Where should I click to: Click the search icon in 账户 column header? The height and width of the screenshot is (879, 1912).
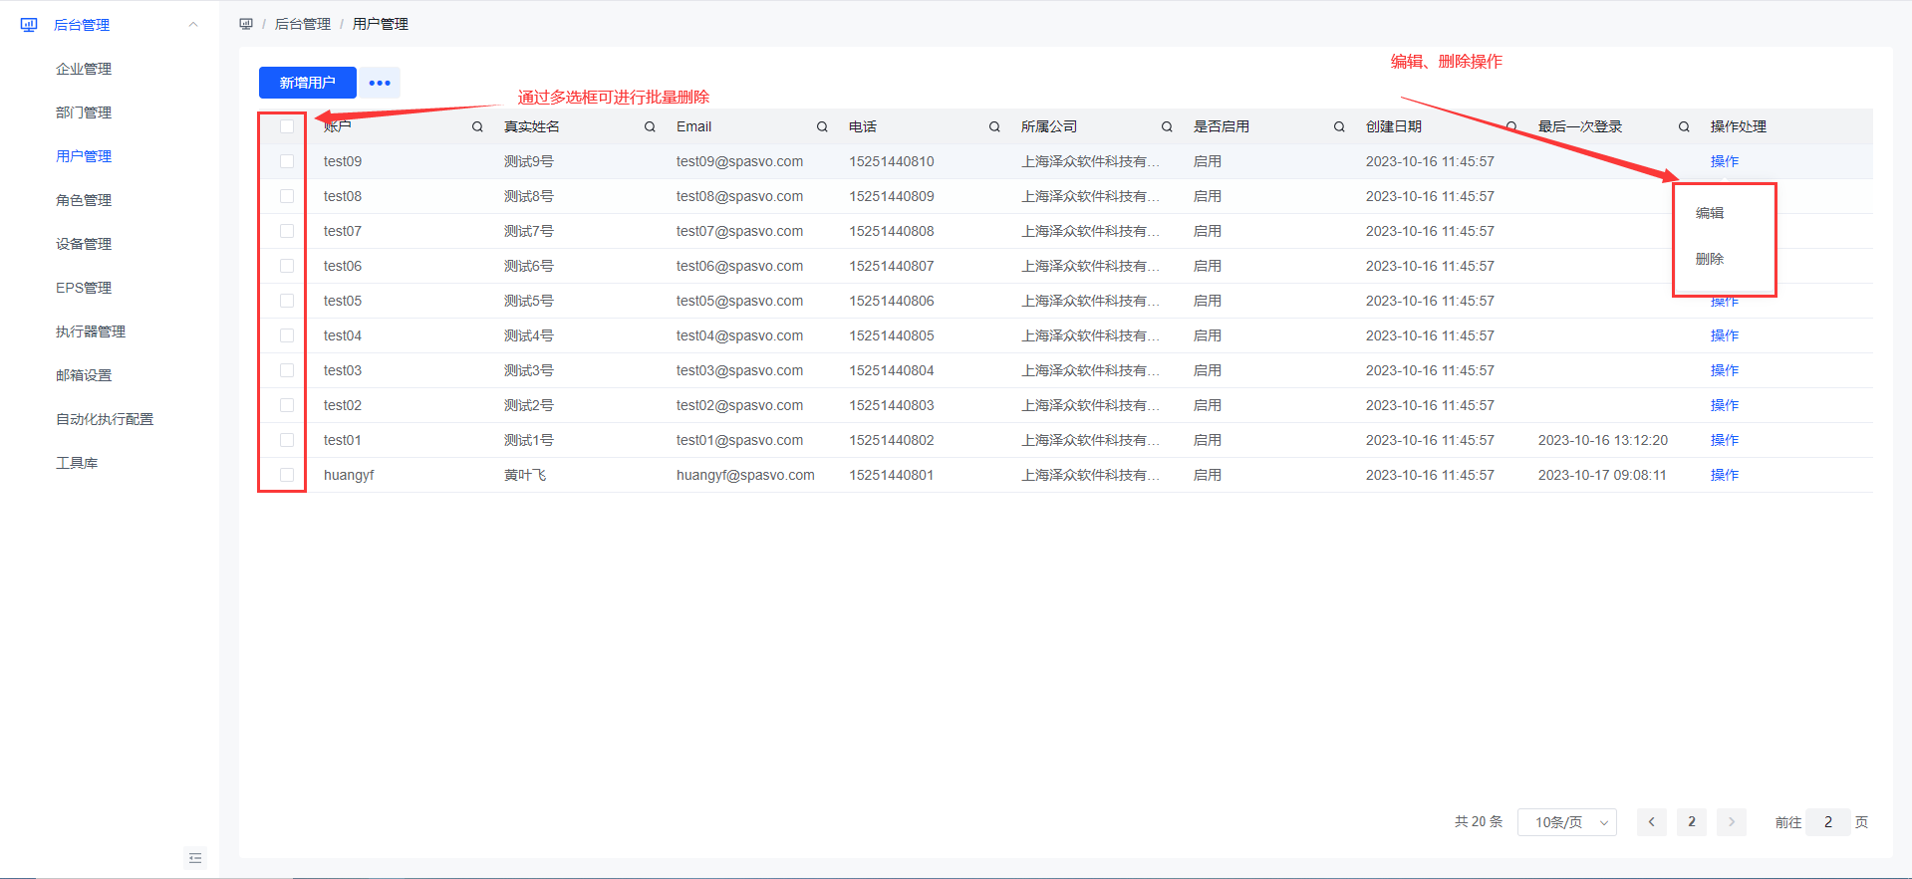tap(477, 127)
